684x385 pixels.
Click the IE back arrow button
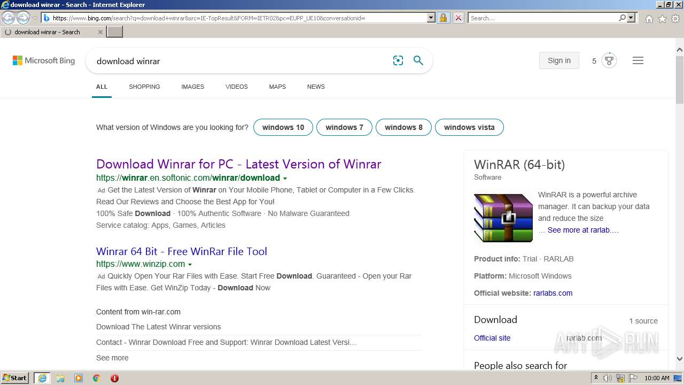tap(9, 18)
